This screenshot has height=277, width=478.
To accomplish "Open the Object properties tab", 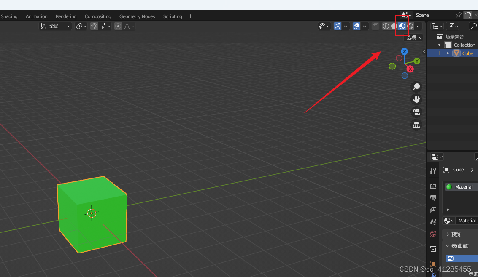I will pos(433,264).
